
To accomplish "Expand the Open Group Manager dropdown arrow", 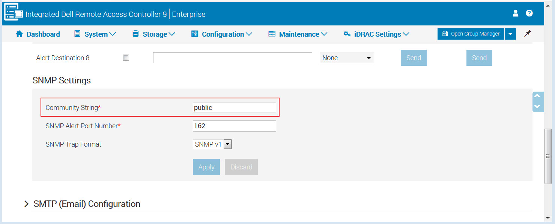I will click(x=510, y=34).
